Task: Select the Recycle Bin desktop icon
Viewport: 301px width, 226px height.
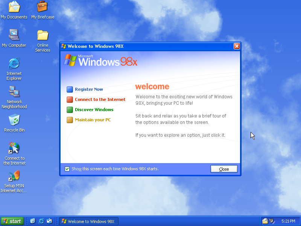Action: tap(14, 123)
